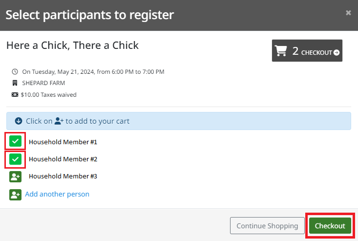This screenshot has height=241, width=358.
Task: Click the Continue Shopping button
Action: (x=267, y=226)
